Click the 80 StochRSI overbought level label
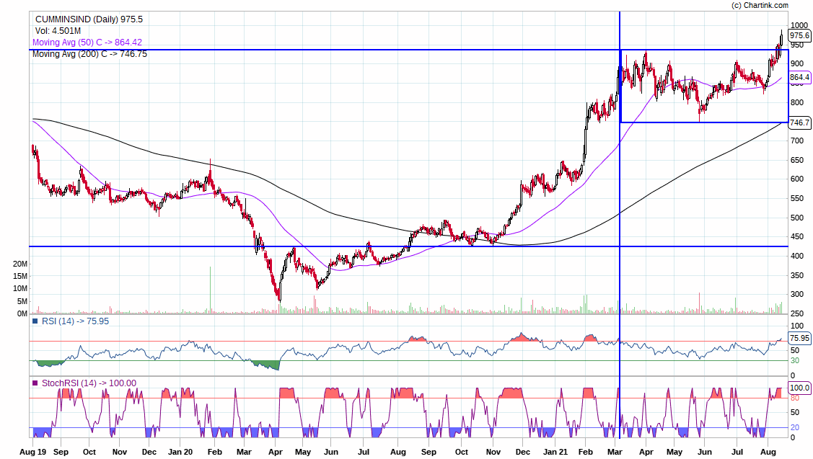The image size is (813, 459). point(794,398)
